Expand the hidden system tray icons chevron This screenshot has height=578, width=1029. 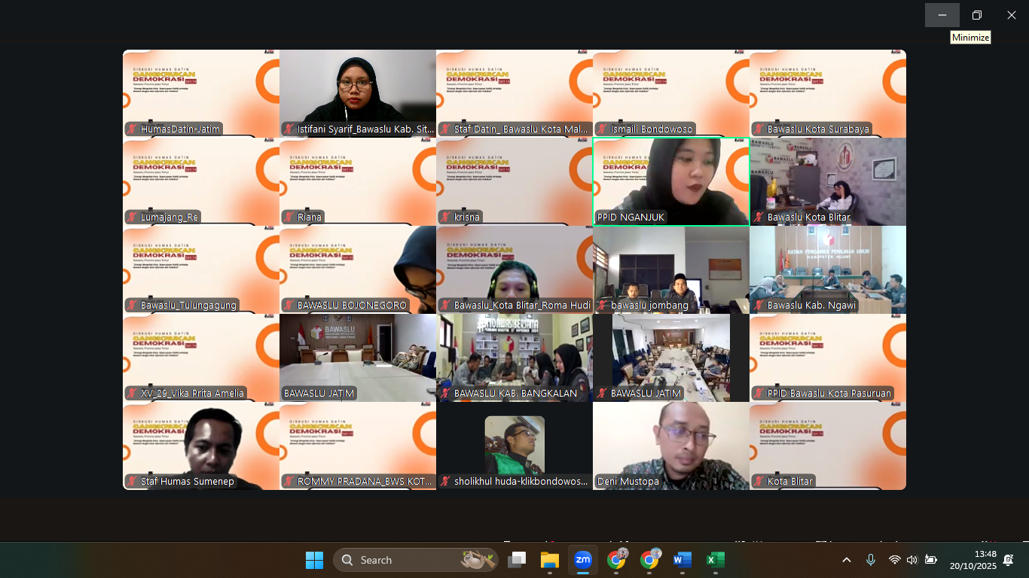pyautogui.click(x=847, y=560)
